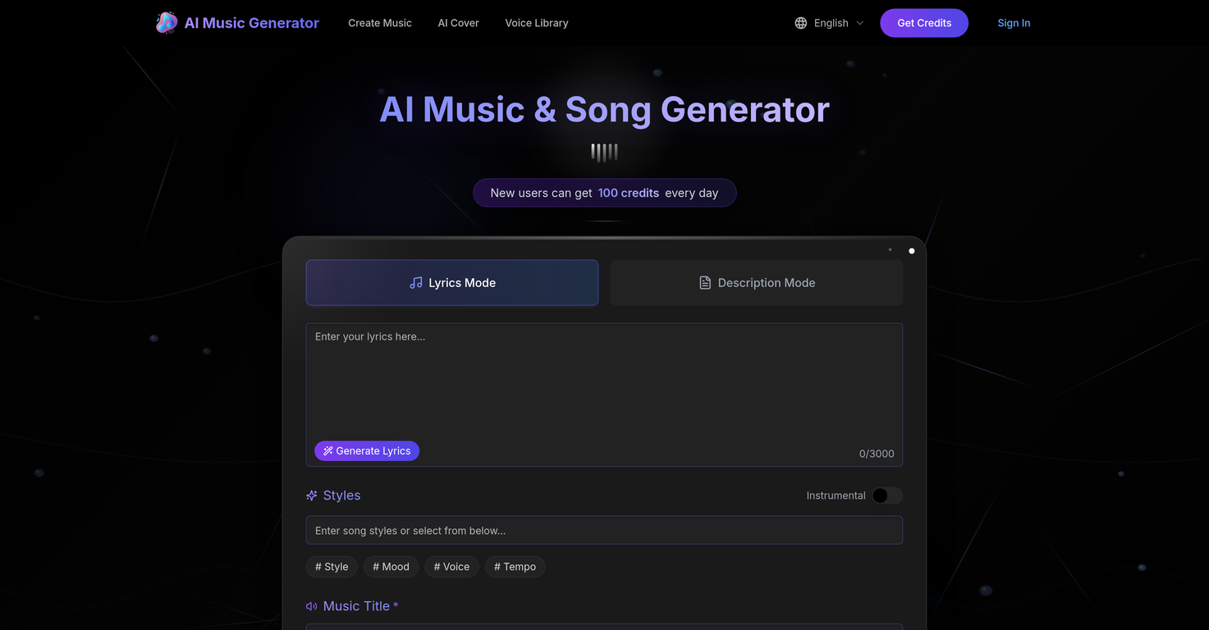Viewport: 1209px width, 630px height.
Task: Click the speaker icon next to Music Title
Action: (311, 605)
